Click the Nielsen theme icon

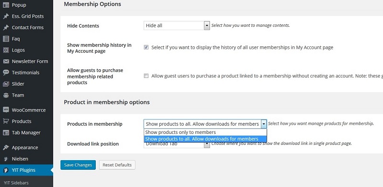[x=6, y=159]
